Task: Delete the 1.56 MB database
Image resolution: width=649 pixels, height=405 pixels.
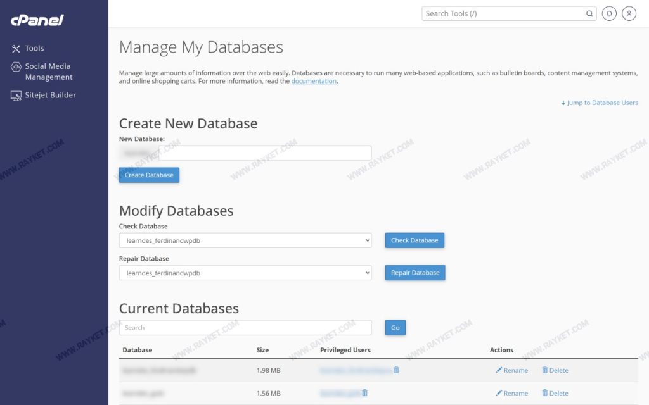Action: pyautogui.click(x=555, y=393)
